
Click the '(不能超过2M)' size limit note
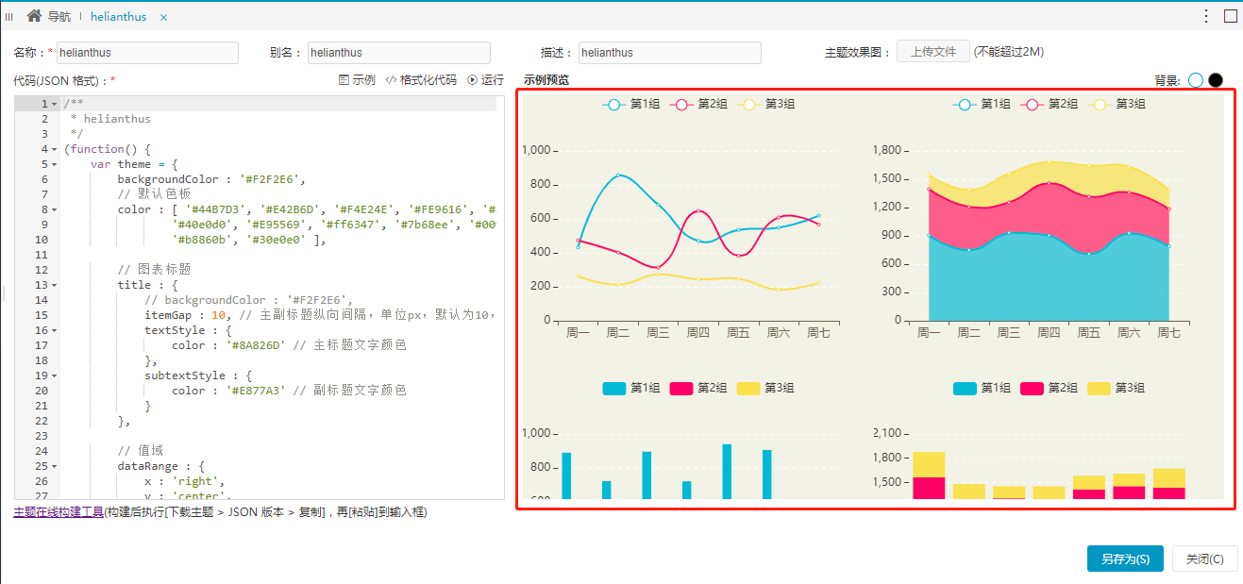click(1009, 52)
